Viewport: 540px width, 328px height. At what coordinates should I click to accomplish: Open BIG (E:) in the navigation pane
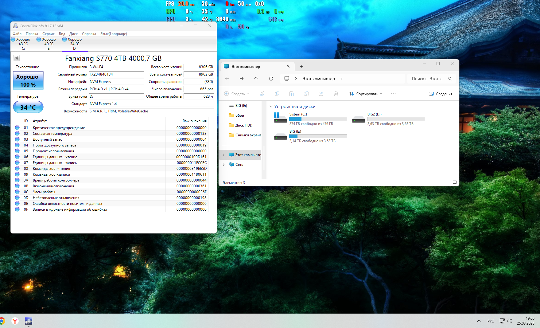tap(241, 106)
